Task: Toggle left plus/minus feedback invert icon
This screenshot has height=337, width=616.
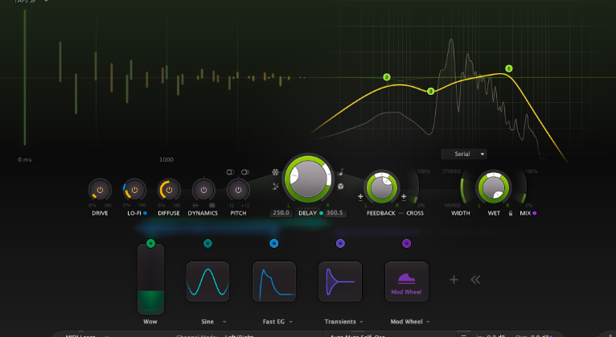Action: (360, 197)
